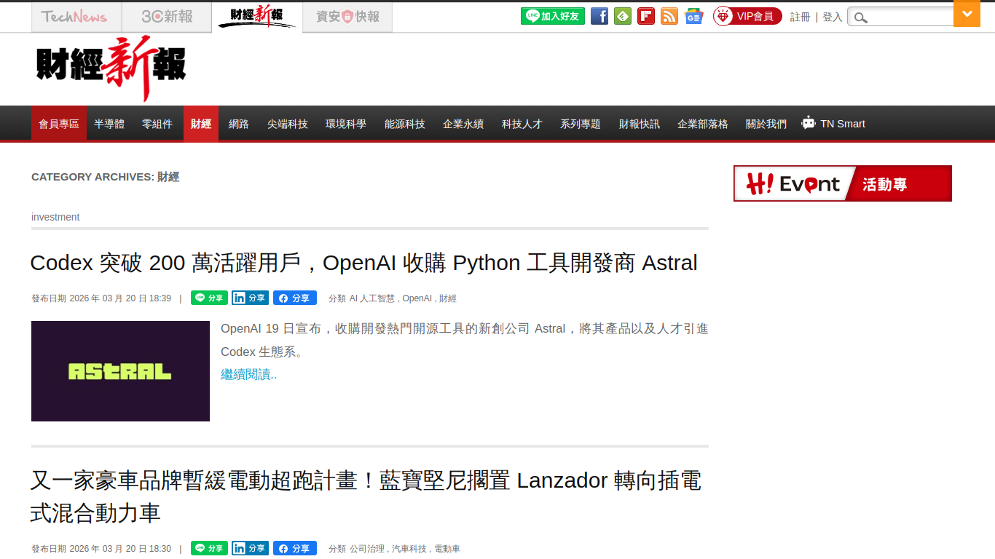
Task: Open the OpenAI category tag link
Action: [417, 298]
